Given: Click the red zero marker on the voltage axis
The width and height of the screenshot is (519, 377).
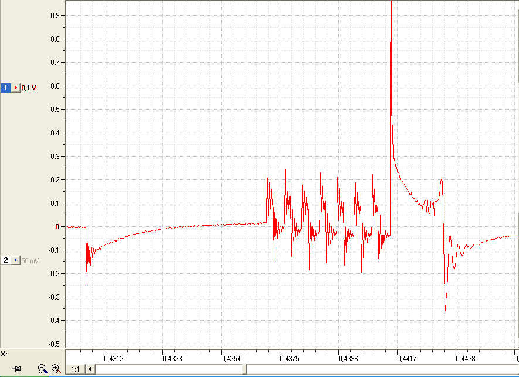Looking at the screenshot, I should pos(57,227).
